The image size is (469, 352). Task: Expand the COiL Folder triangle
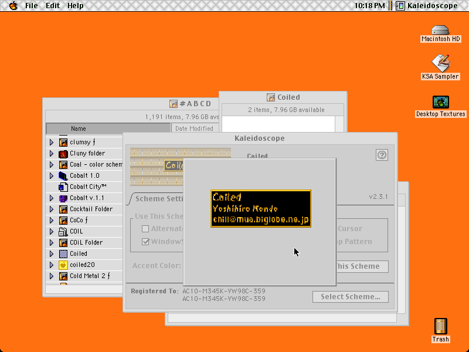coord(52,242)
